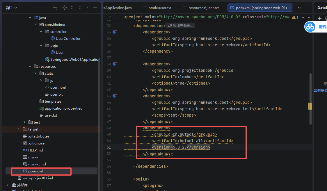Open the mvnw.cmd file
The image size is (327, 191).
click(x=34, y=164)
